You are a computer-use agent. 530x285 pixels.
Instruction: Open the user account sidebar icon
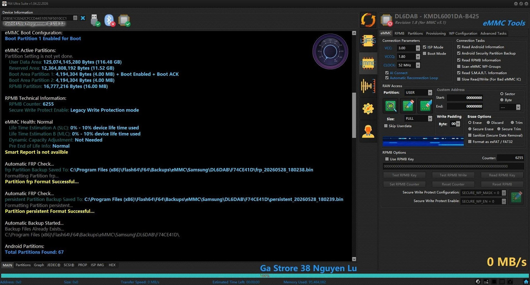coord(368,131)
